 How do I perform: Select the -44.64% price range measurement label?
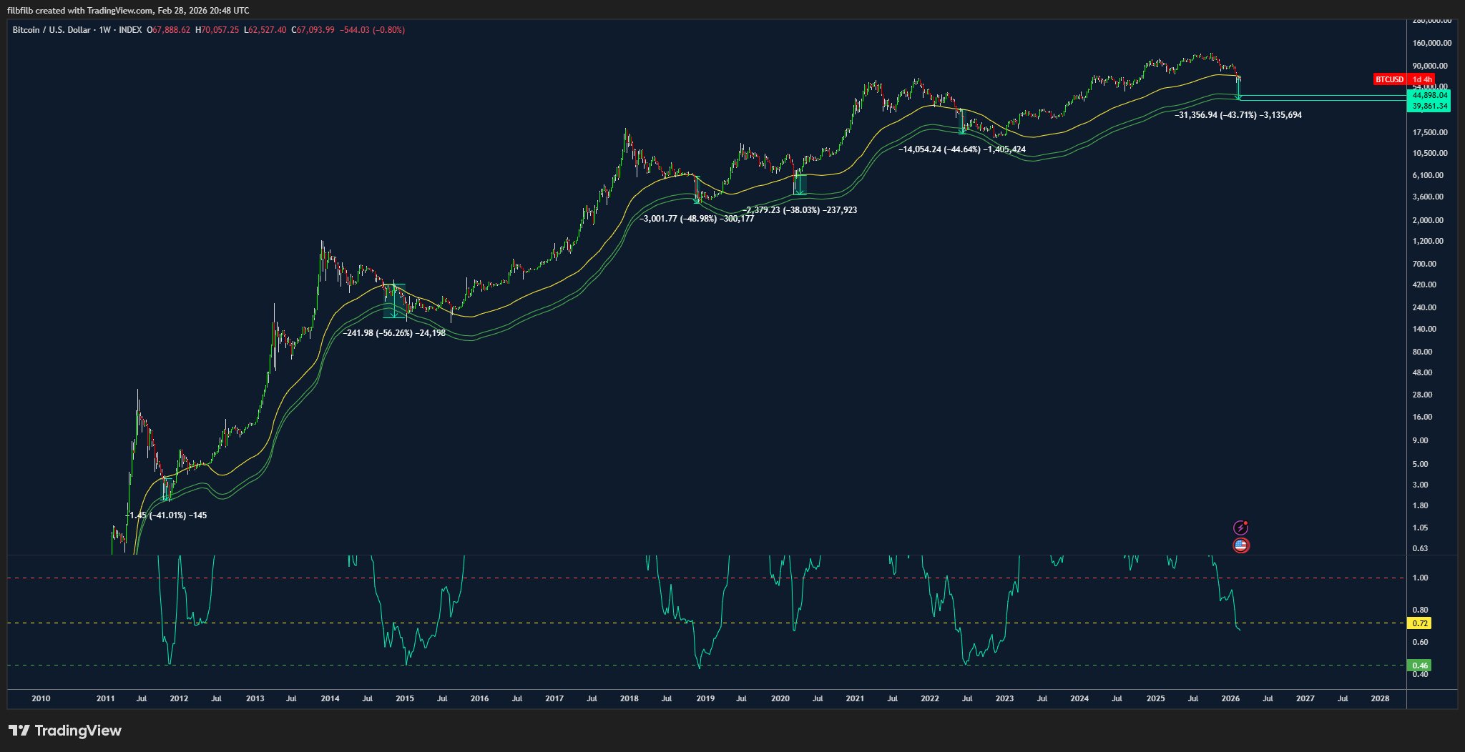[x=961, y=149]
